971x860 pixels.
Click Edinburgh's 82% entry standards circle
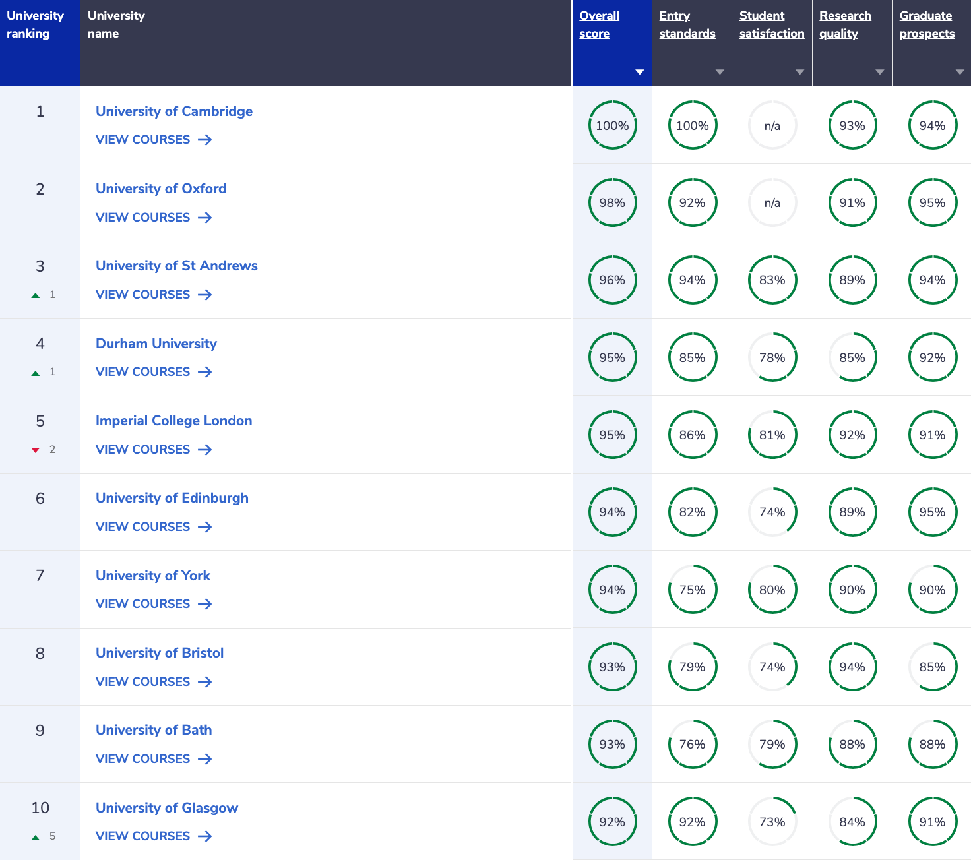coord(693,512)
